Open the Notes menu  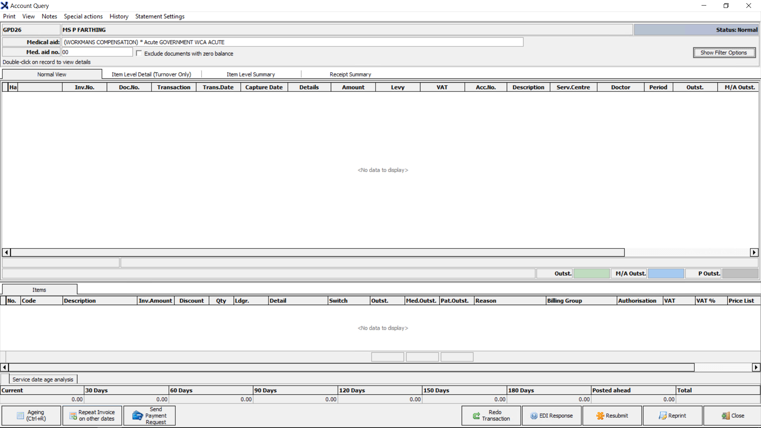(x=50, y=16)
